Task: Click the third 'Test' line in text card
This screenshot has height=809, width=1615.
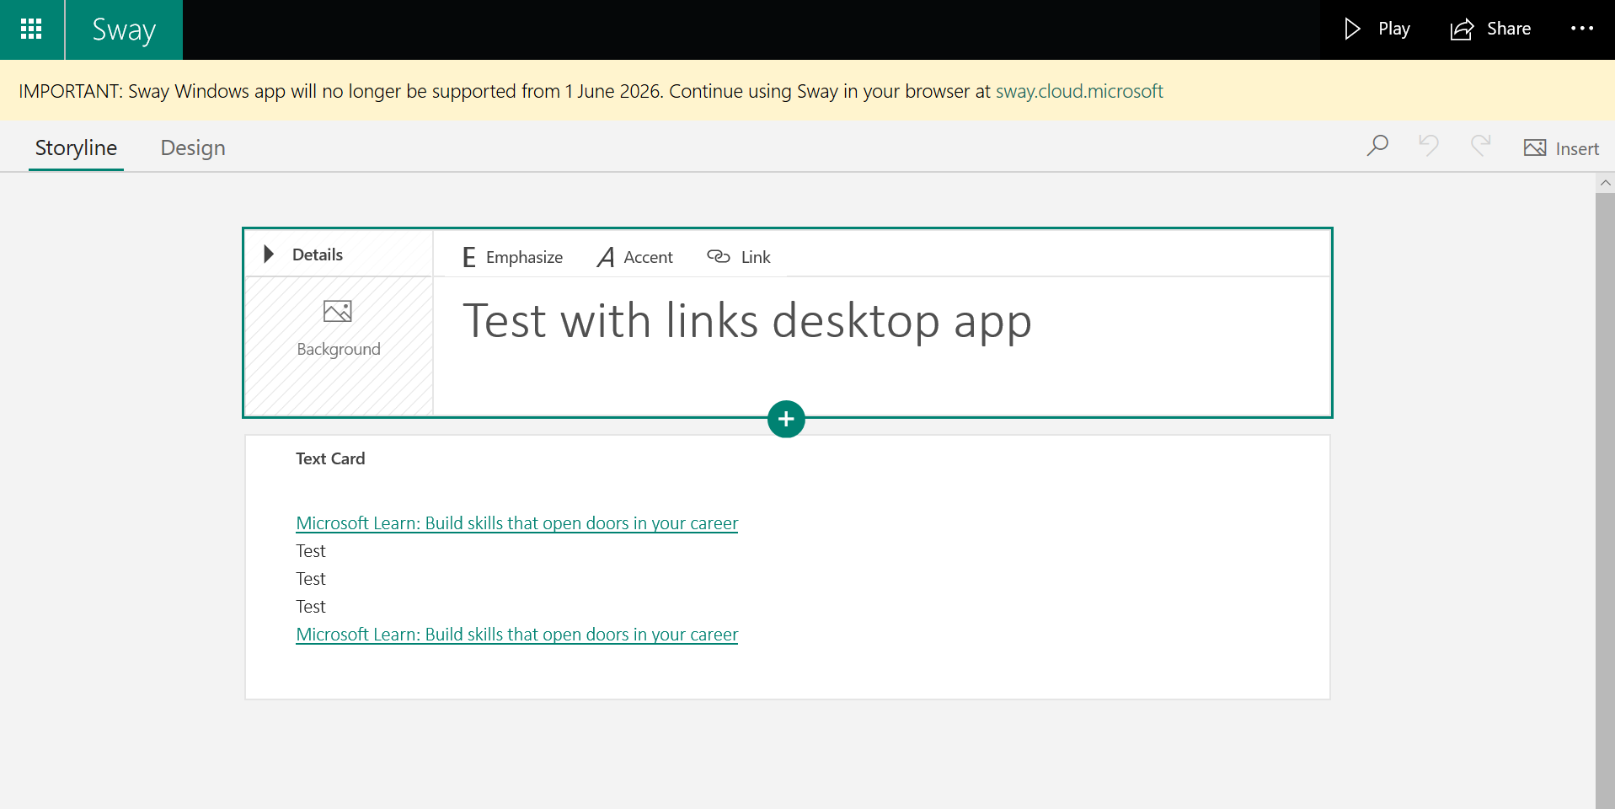Action: (311, 607)
